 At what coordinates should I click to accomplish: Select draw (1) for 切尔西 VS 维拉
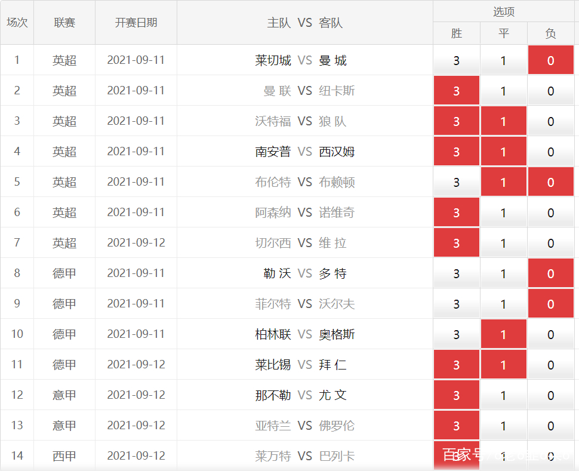(503, 243)
